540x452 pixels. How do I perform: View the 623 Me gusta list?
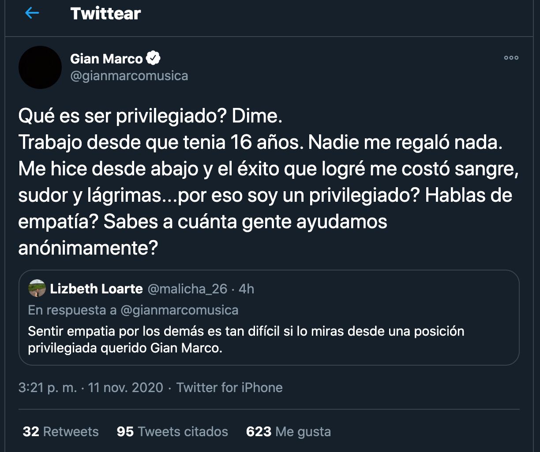coord(288,432)
